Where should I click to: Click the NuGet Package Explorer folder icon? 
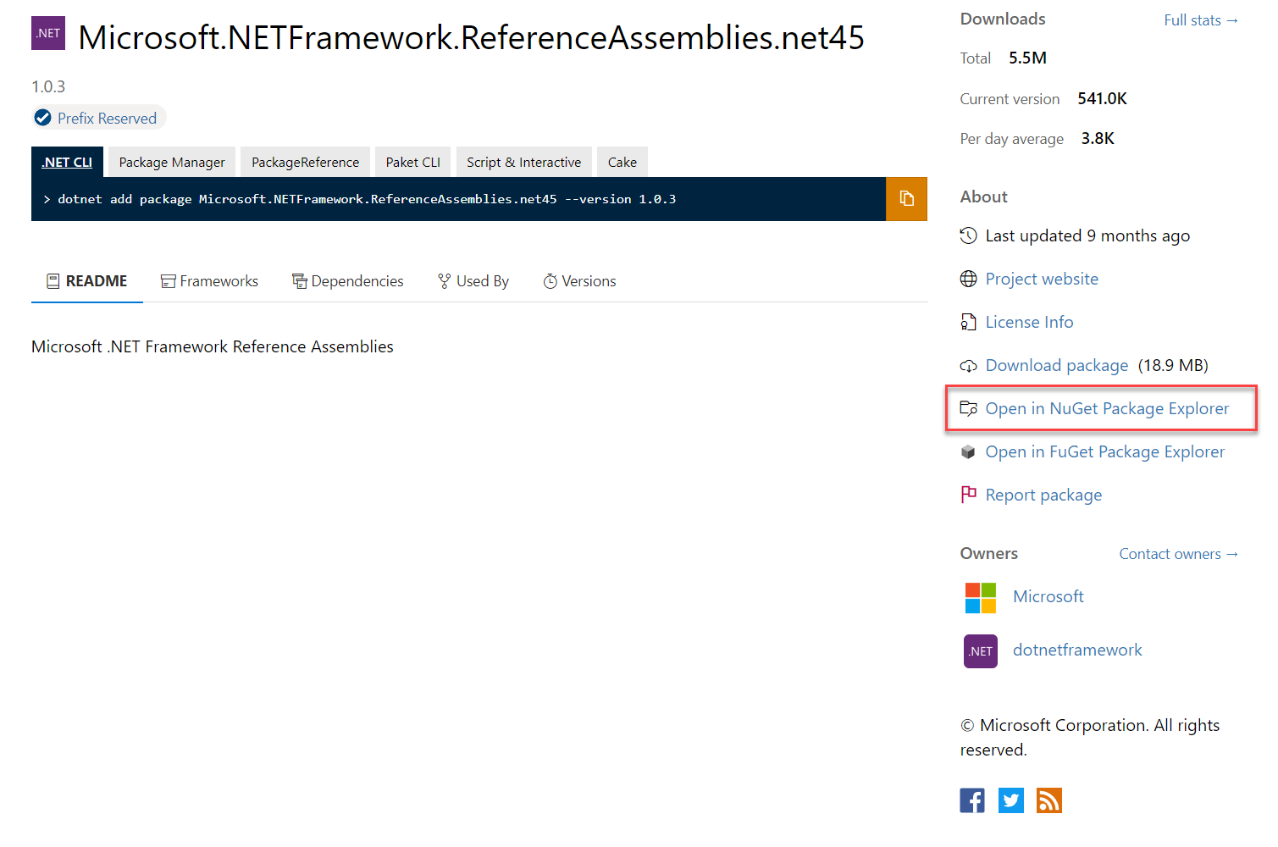(969, 408)
